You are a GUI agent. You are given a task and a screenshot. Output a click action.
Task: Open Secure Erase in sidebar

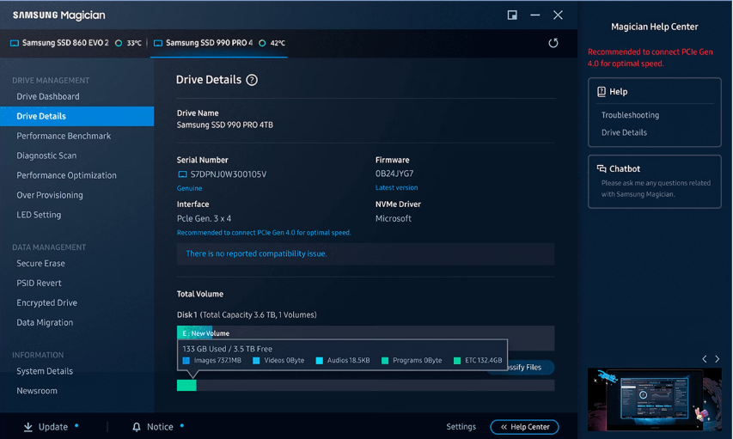tap(40, 264)
